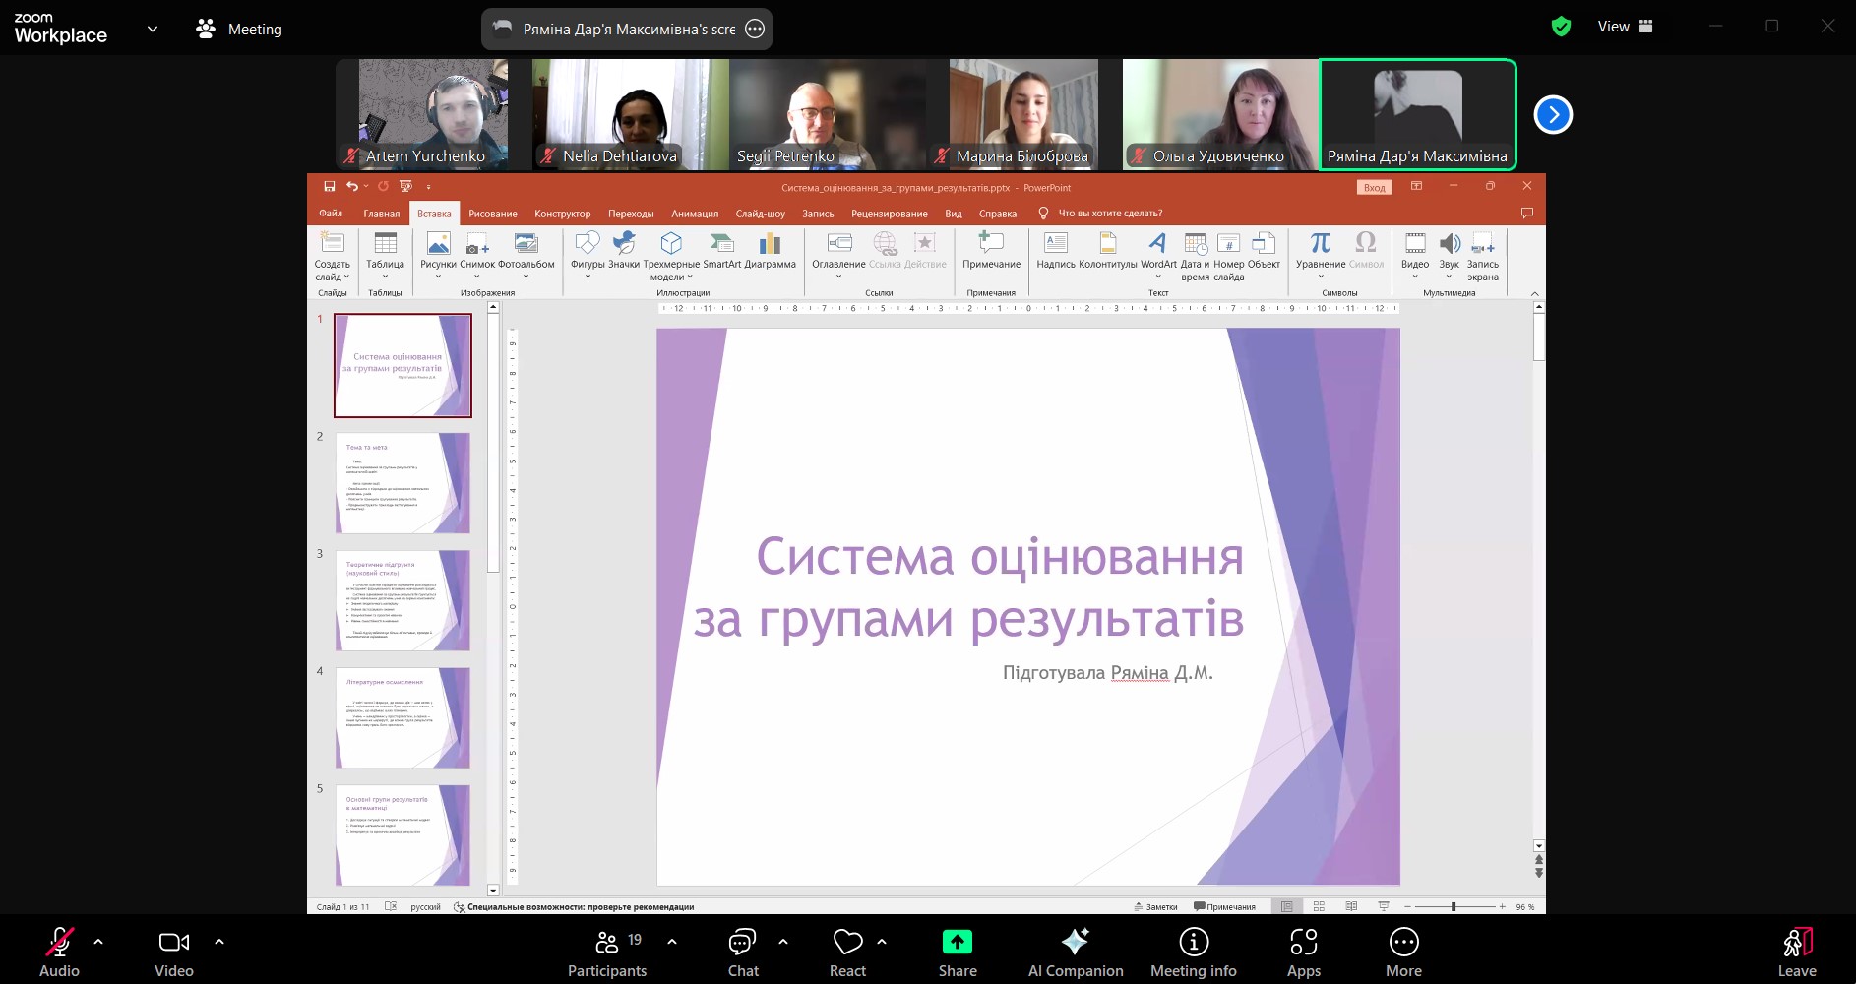
Task: Click the Снимок screenshot icon
Action: [x=477, y=244]
